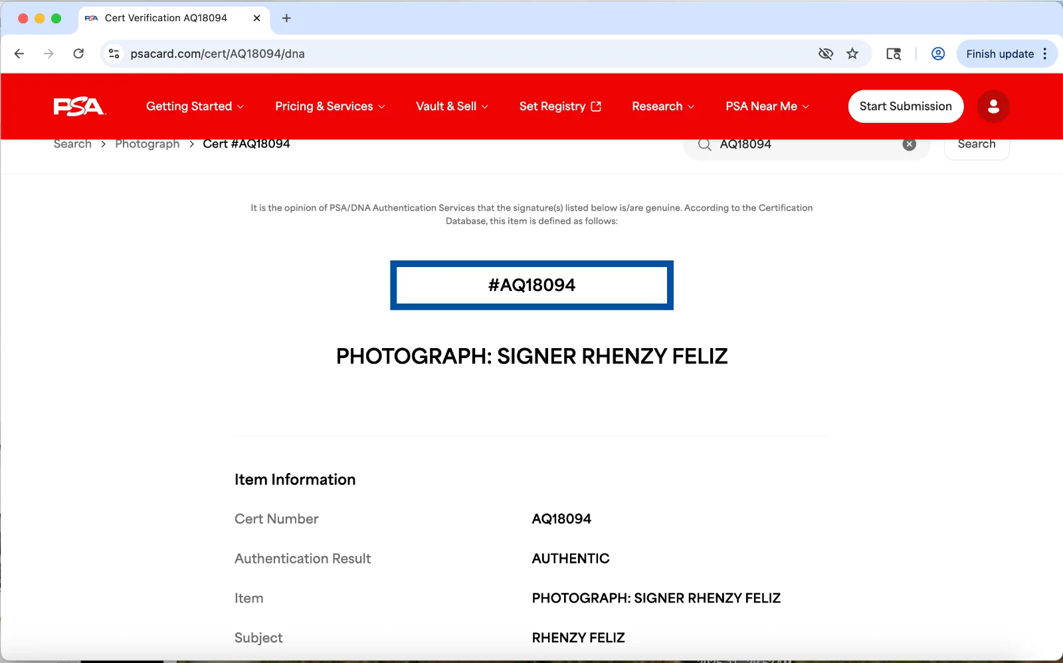Screen dimensions: 1063x663
Task: Expand the PSA Near Me menu
Action: pos(767,106)
